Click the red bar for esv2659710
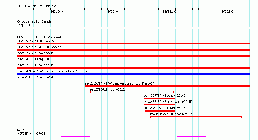Image resolution: width=258 pixels, height=140 pixels. (x=167, y=86)
